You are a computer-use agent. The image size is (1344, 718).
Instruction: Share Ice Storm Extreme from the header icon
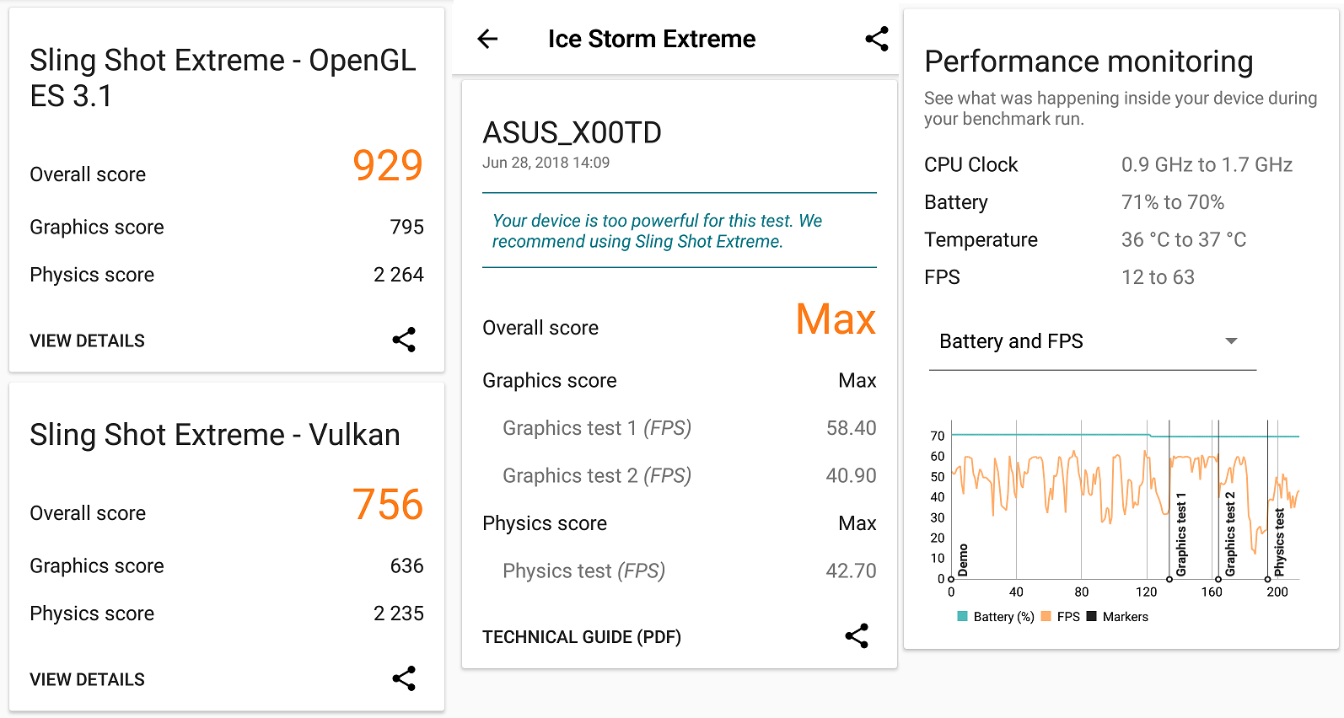tap(877, 39)
